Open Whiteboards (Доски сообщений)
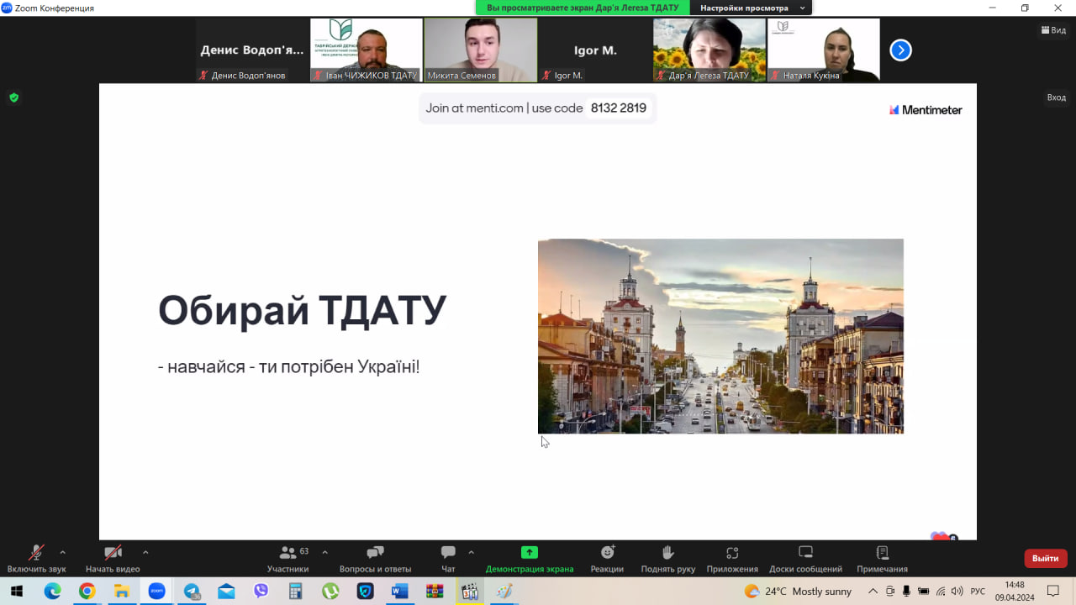The image size is (1076, 605). click(x=804, y=553)
